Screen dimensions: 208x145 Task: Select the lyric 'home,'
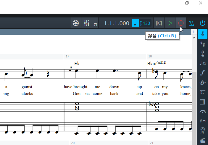click(x=186, y=94)
